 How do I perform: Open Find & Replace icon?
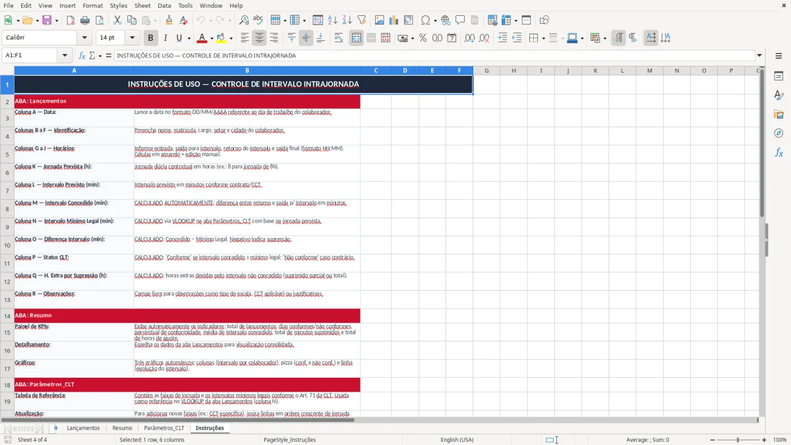[x=244, y=20]
